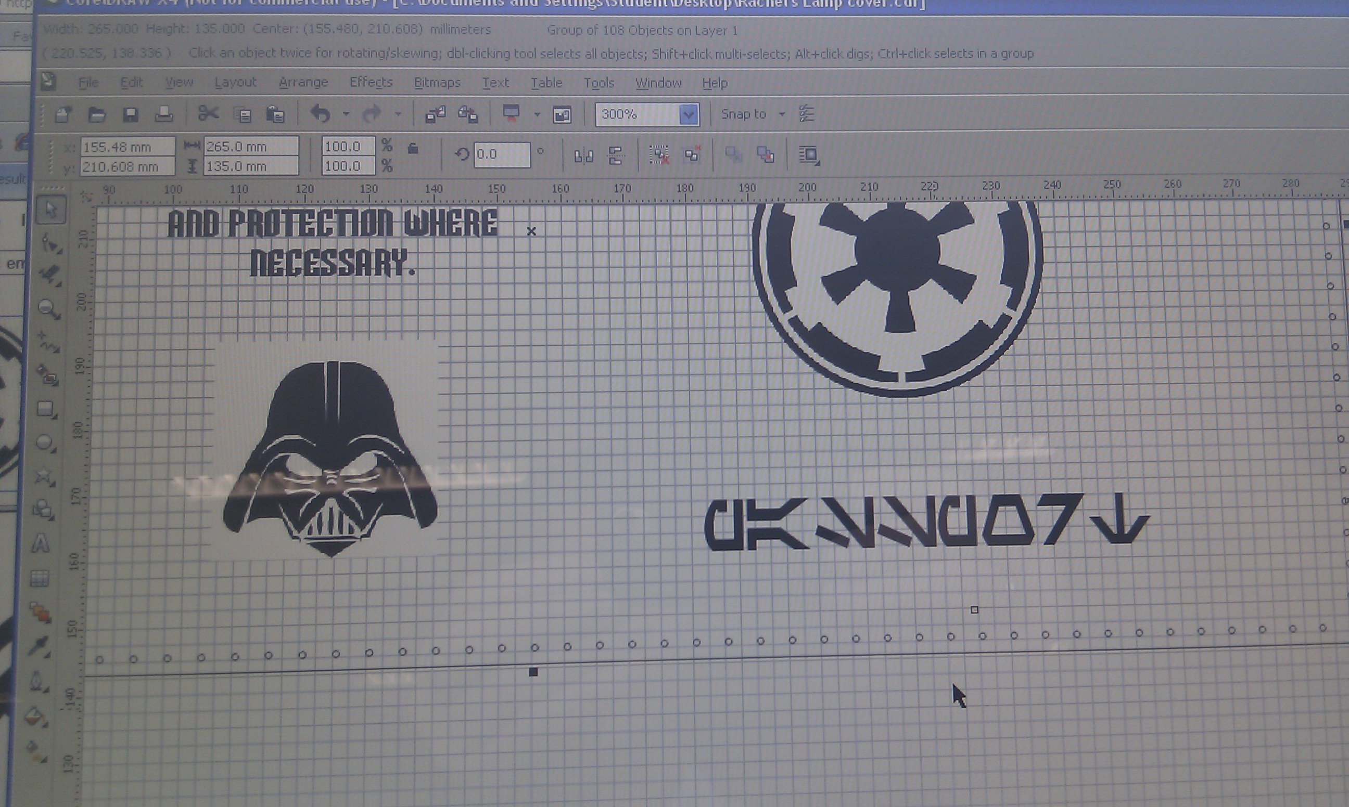Image resolution: width=1349 pixels, height=807 pixels.
Task: Choose the Rectangle tool
Action: coord(46,409)
